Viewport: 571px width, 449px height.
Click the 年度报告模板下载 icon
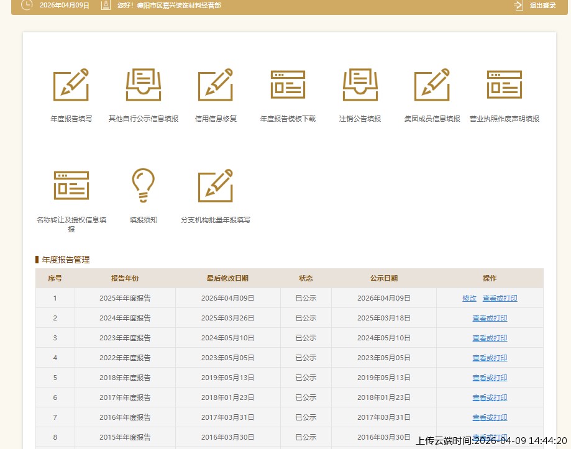pos(288,85)
